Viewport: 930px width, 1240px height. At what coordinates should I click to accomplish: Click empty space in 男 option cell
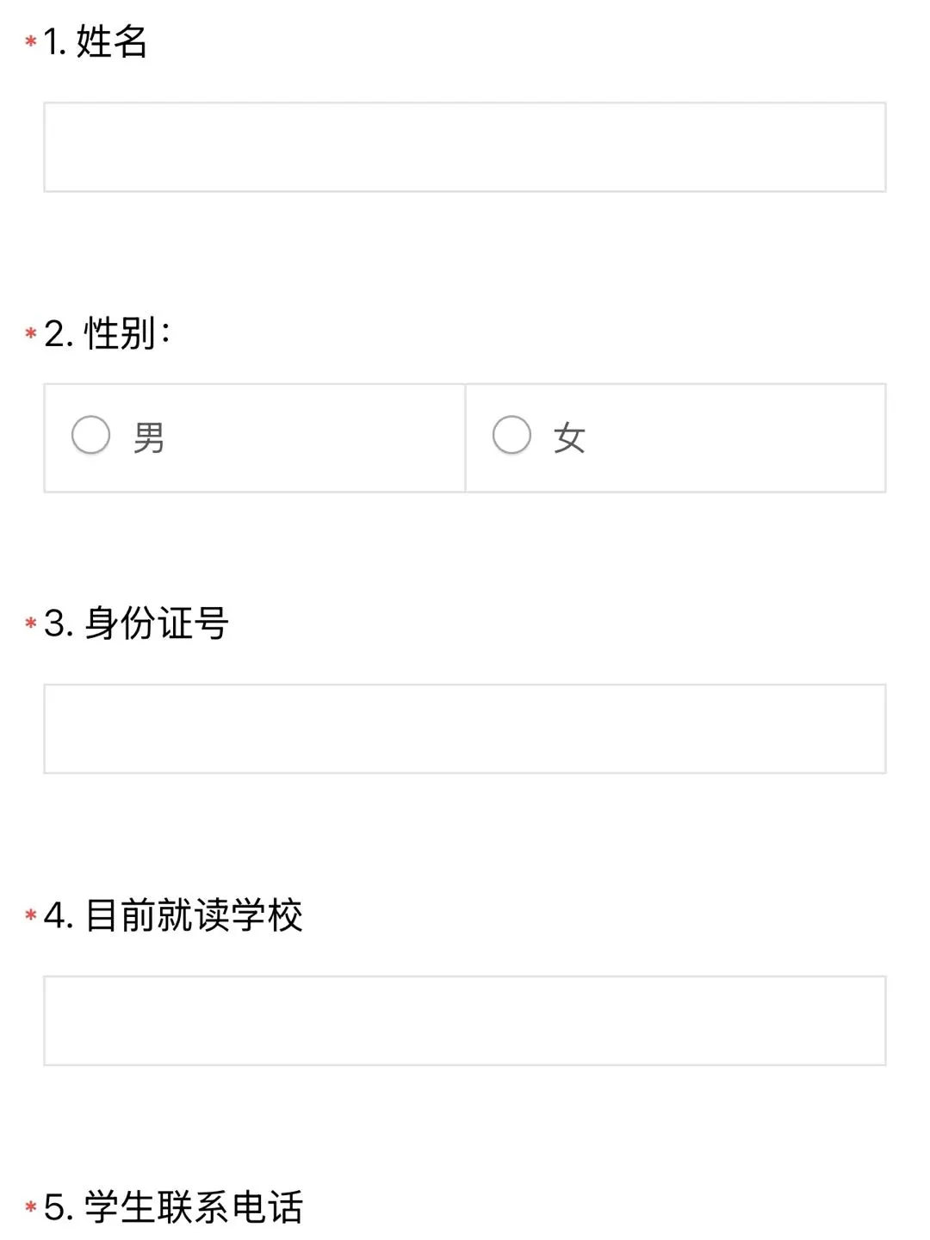tap(327, 437)
